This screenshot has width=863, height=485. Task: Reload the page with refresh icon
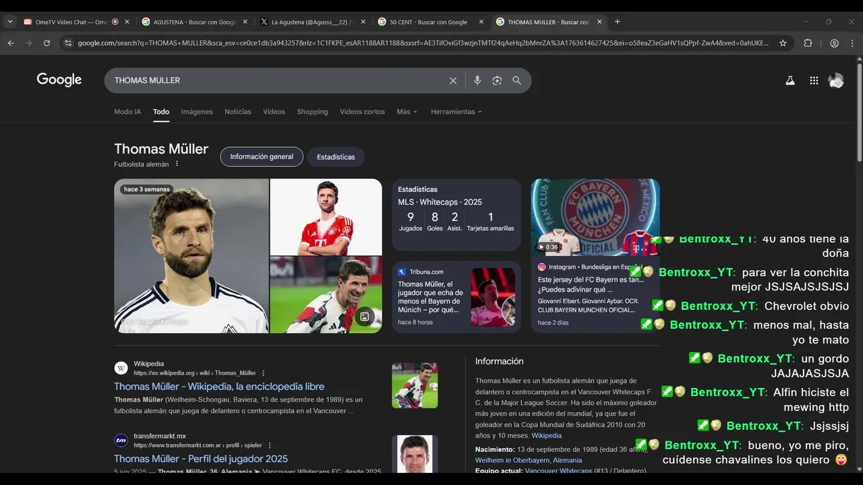(47, 43)
